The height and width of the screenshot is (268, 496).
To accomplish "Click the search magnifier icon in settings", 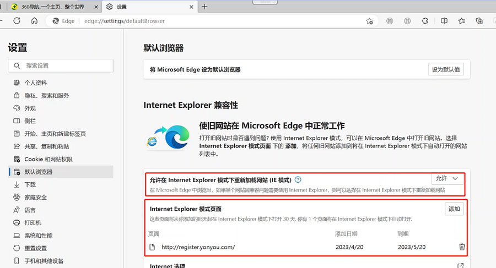I will click(x=17, y=65).
